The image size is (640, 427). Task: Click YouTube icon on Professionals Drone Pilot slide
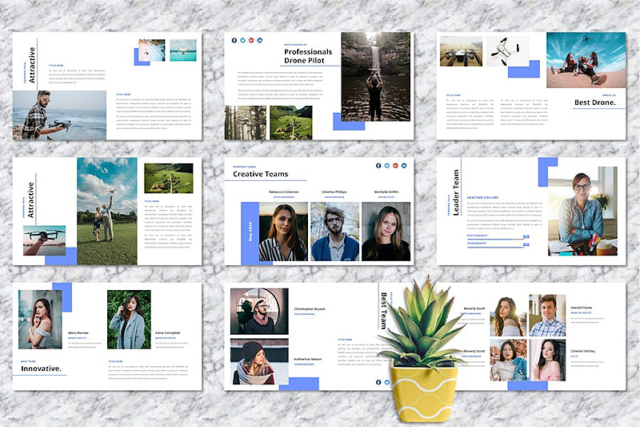pos(251,40)
